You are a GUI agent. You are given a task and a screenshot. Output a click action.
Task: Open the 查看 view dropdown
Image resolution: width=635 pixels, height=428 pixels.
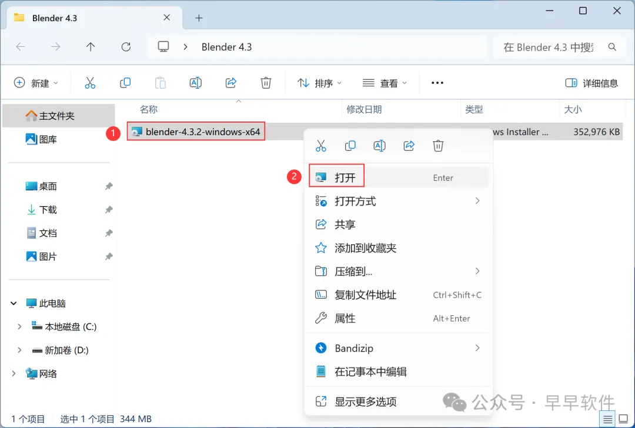tap(385, 83)
